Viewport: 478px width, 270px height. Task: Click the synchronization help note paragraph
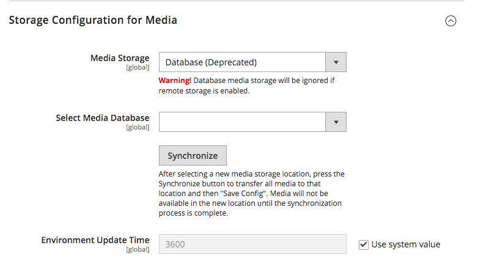(251, 194)
